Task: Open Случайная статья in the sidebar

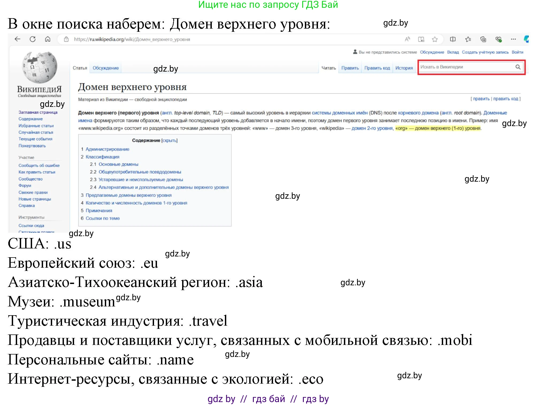Action: (36, 132)
